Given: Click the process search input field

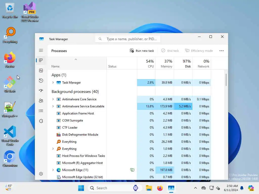Looking at the screenshot, I should [x=128, y=39].
